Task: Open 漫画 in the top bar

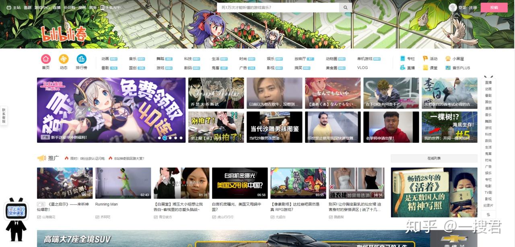Action: pyautogui.click(x=82, y=8)
